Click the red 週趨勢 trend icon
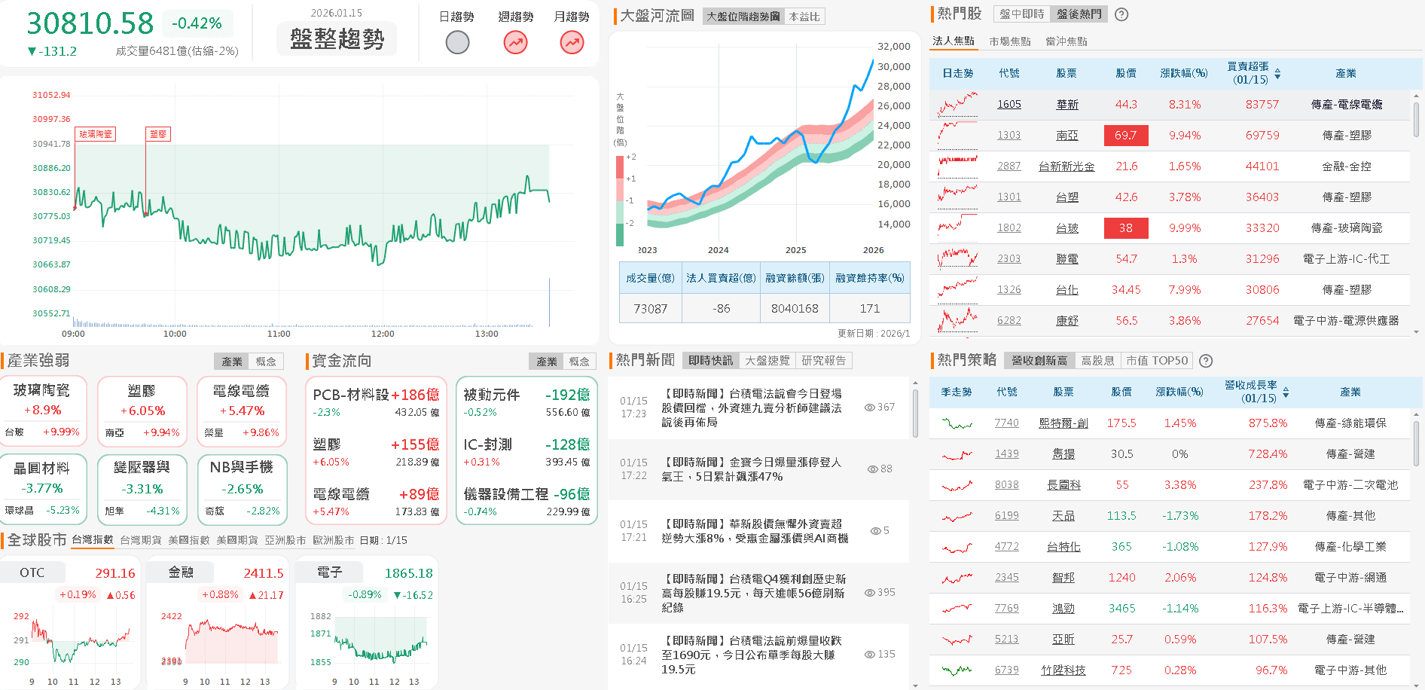This screenshot has height=690, width=1425. pos(515,43)
